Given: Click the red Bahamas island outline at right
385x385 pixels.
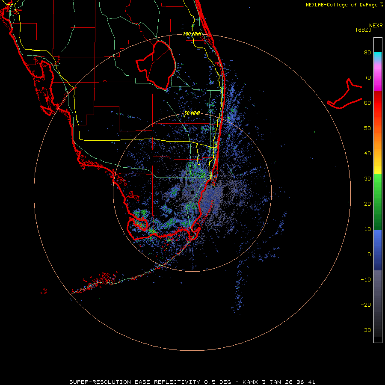Looking at the screenshot, I should tap(344, 94).
